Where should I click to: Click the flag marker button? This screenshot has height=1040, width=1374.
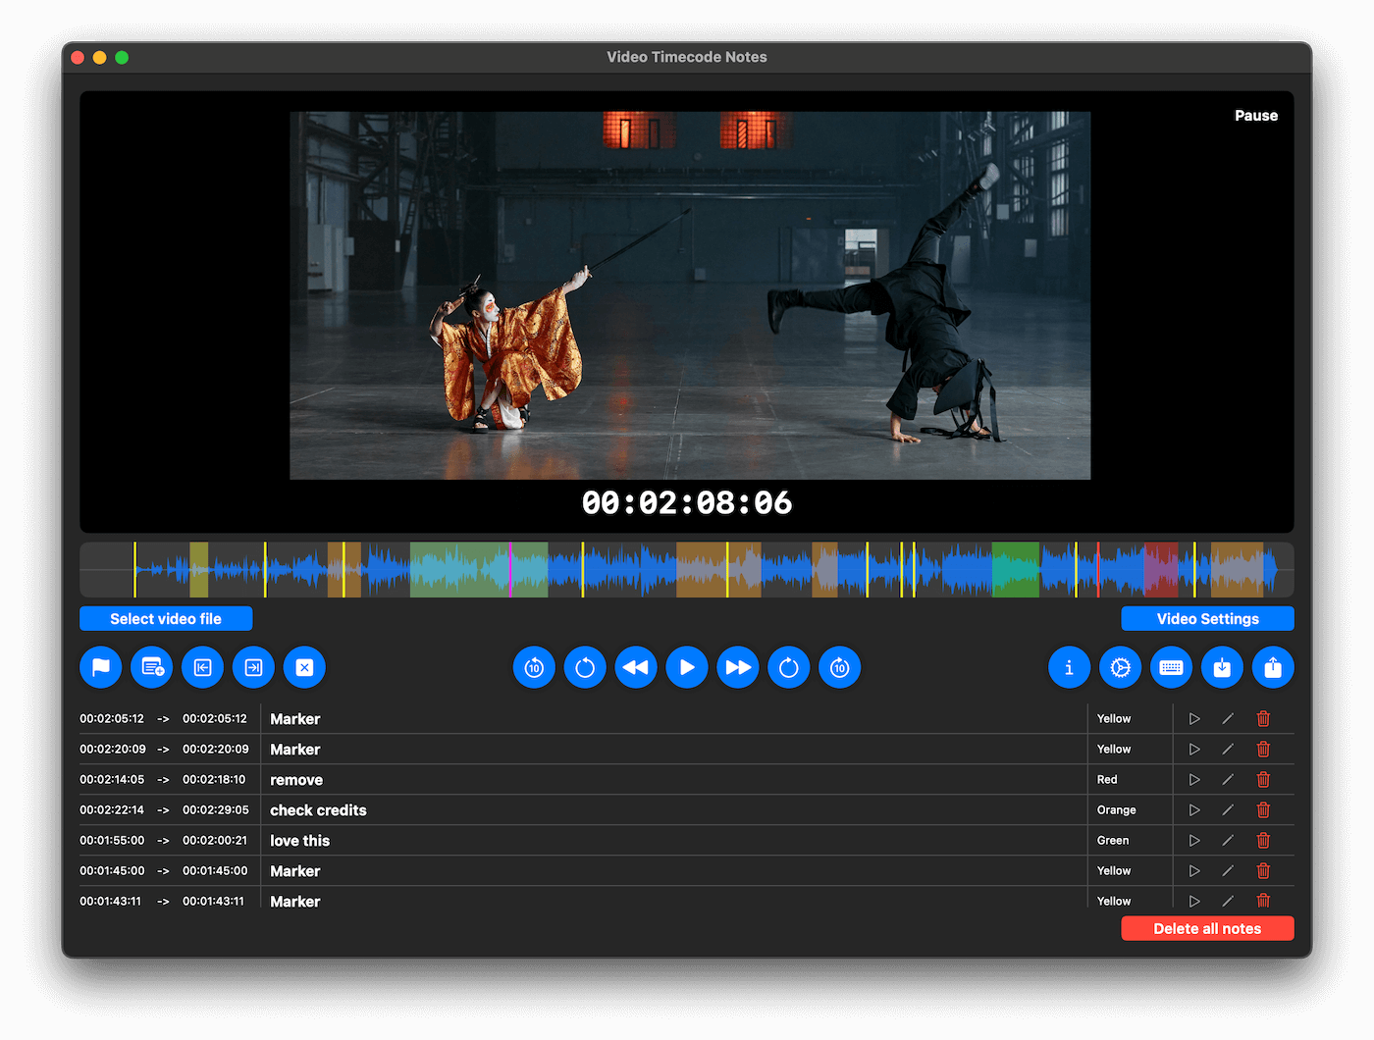[101, 668]
